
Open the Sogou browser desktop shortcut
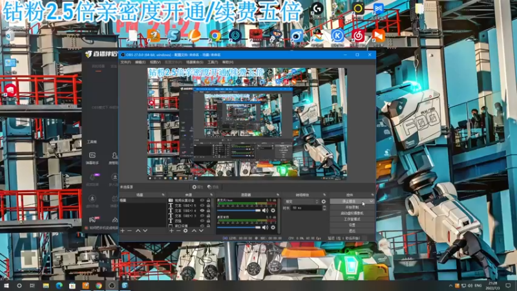point(174,36)
